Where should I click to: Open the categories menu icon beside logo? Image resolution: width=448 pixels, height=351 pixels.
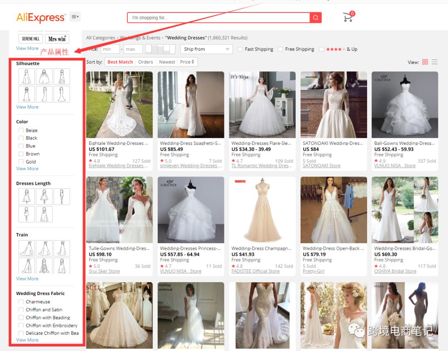click(75, 17)
